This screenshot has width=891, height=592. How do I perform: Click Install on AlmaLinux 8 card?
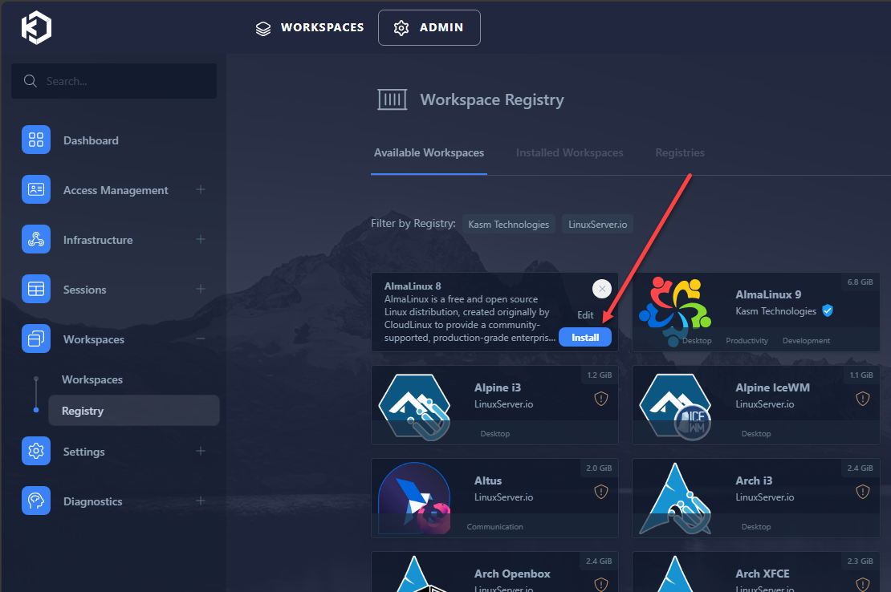click(584, 337)
